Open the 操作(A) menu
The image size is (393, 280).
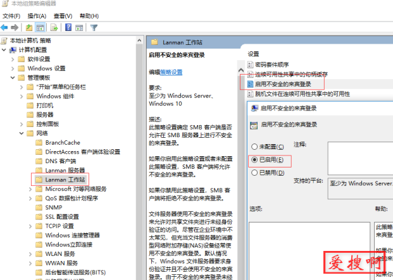click(x=37, y=16)
